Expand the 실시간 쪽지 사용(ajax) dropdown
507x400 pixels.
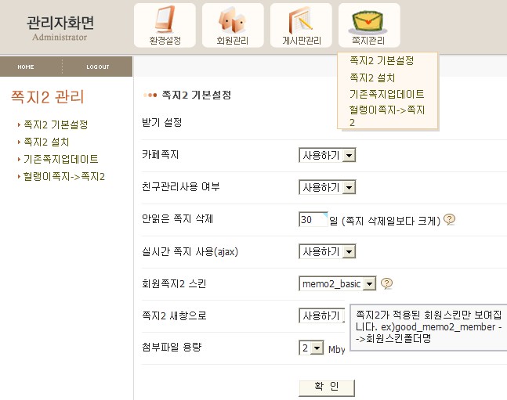point(349,251)
